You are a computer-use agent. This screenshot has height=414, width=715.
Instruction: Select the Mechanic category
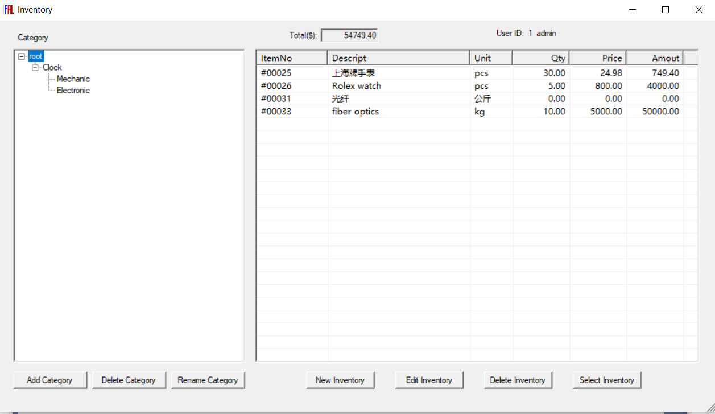(73, 79)
